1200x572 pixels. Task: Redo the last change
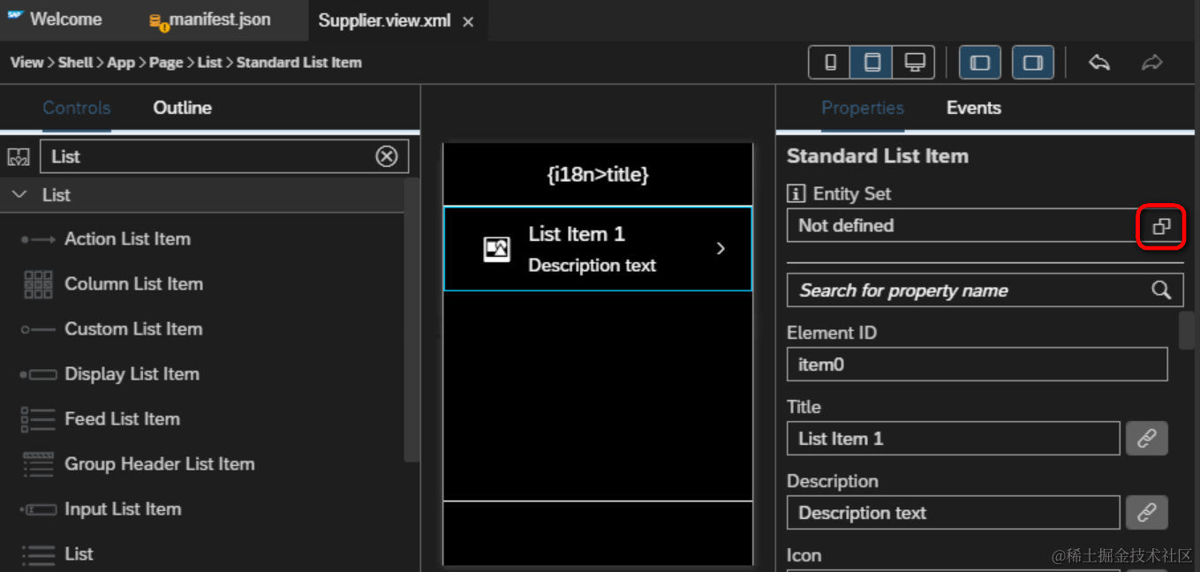(x=1151, y=63)
